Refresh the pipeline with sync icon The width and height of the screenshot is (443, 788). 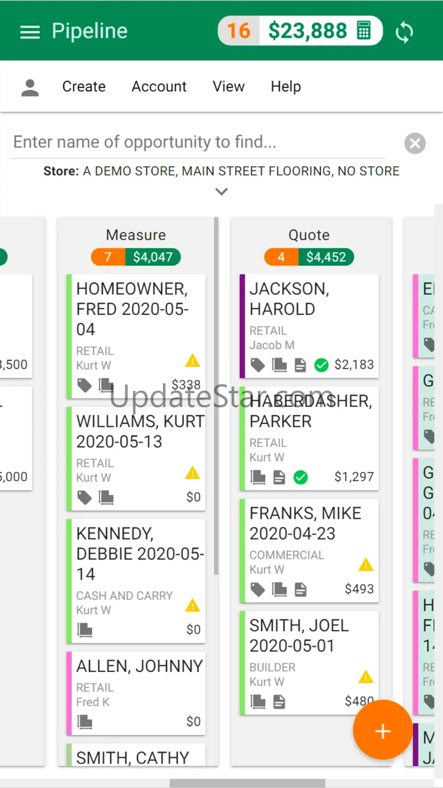[404, 32]
